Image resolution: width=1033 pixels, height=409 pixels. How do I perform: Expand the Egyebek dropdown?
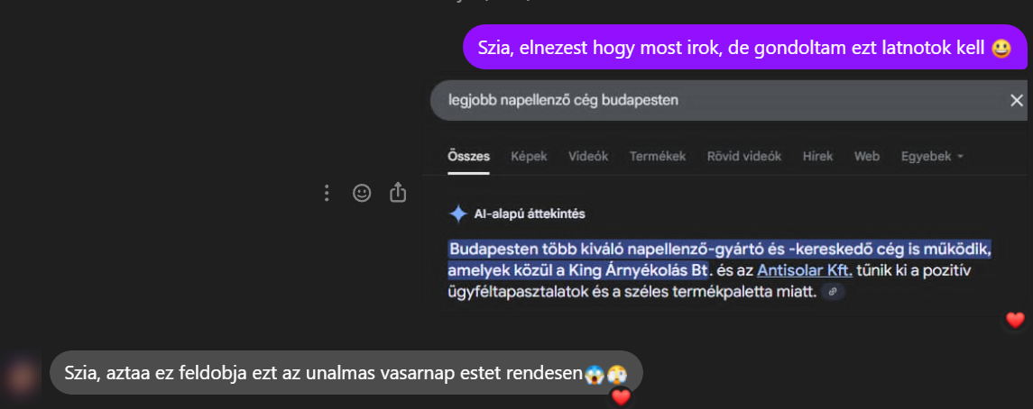(932, 156)
